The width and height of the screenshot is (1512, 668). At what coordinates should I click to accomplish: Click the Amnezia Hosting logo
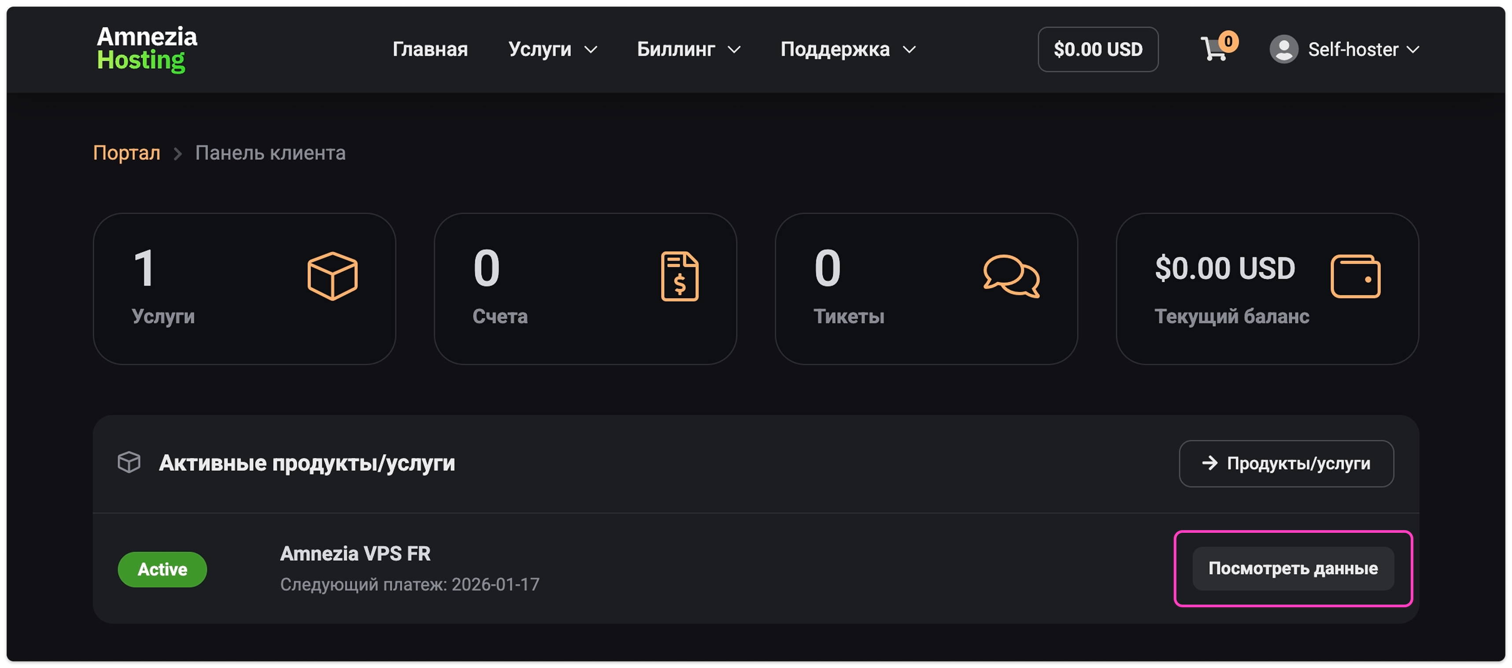[147, 49]
